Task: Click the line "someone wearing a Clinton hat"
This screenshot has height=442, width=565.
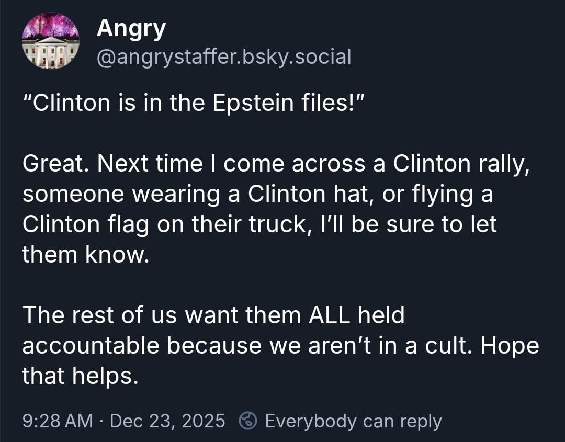Action: click(257, 194)
